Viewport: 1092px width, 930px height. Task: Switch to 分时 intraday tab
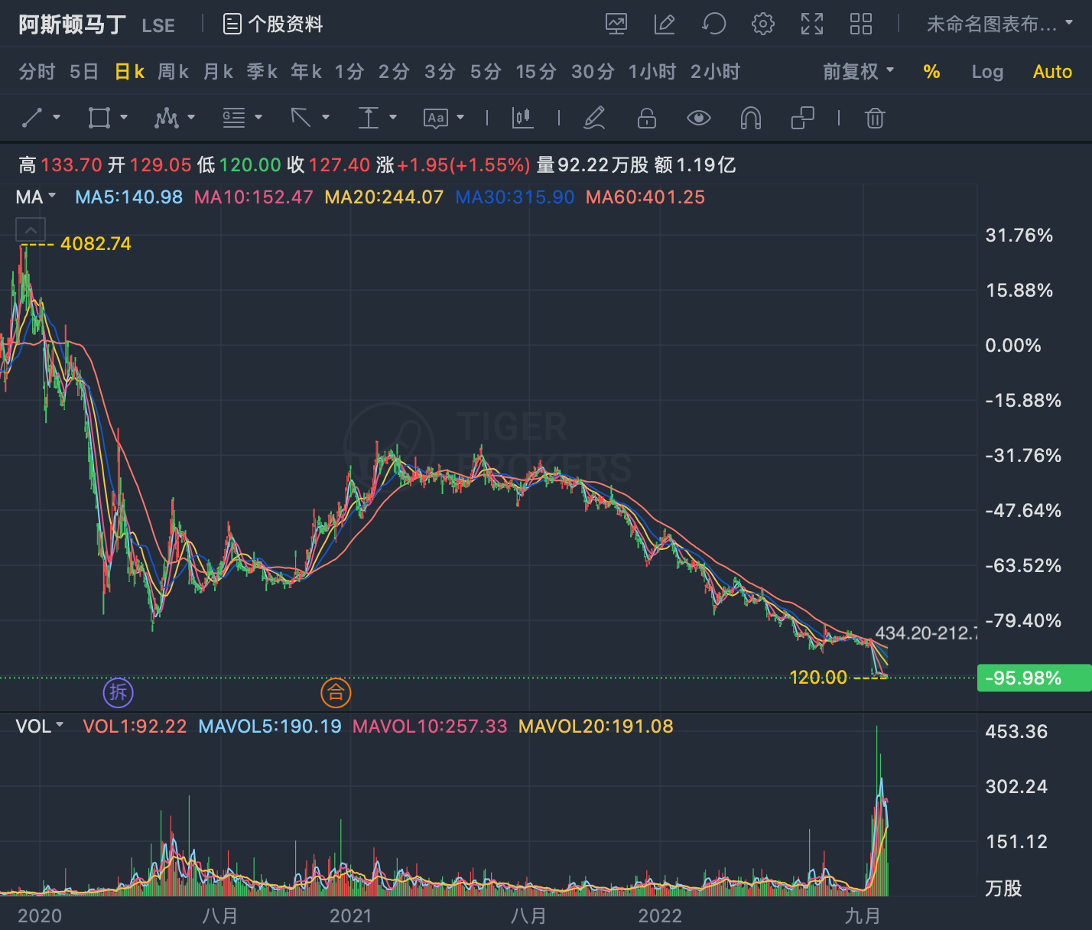tap(37, 72)
